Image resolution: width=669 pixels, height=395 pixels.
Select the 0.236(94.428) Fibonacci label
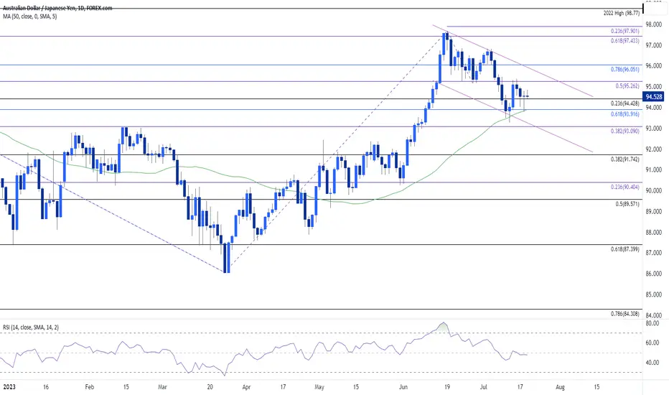coord(625,103)
